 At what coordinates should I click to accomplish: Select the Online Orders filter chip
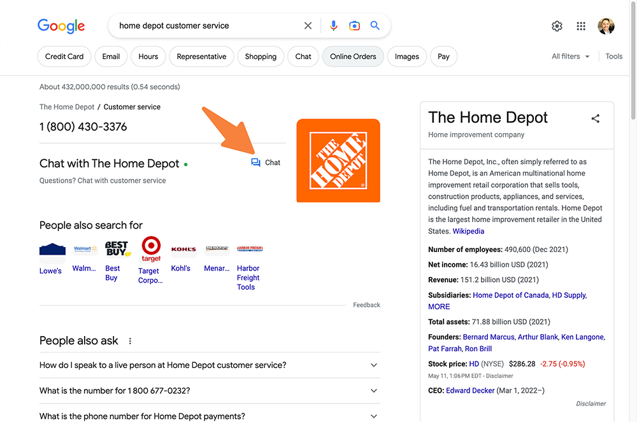coord(353,57)
